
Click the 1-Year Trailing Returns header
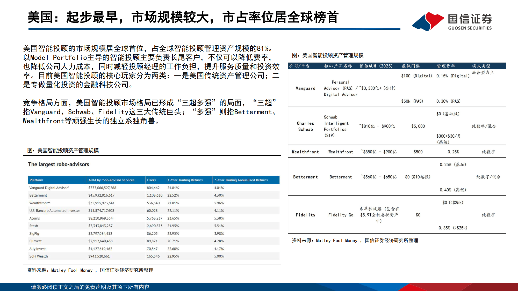pyautogui.click(x=186, y=180)
